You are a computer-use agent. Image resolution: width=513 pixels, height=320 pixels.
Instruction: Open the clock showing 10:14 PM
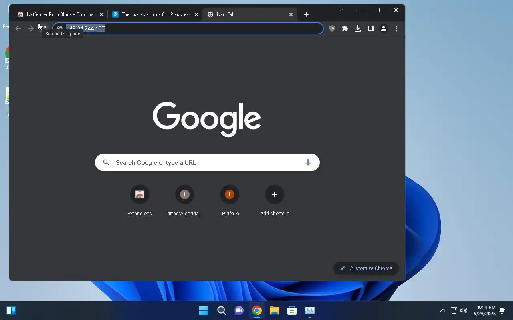(485, 310)
